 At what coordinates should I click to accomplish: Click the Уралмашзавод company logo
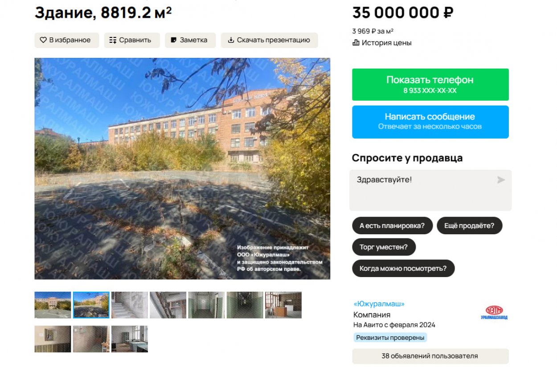pyautogui.click(x=494, y=313)
